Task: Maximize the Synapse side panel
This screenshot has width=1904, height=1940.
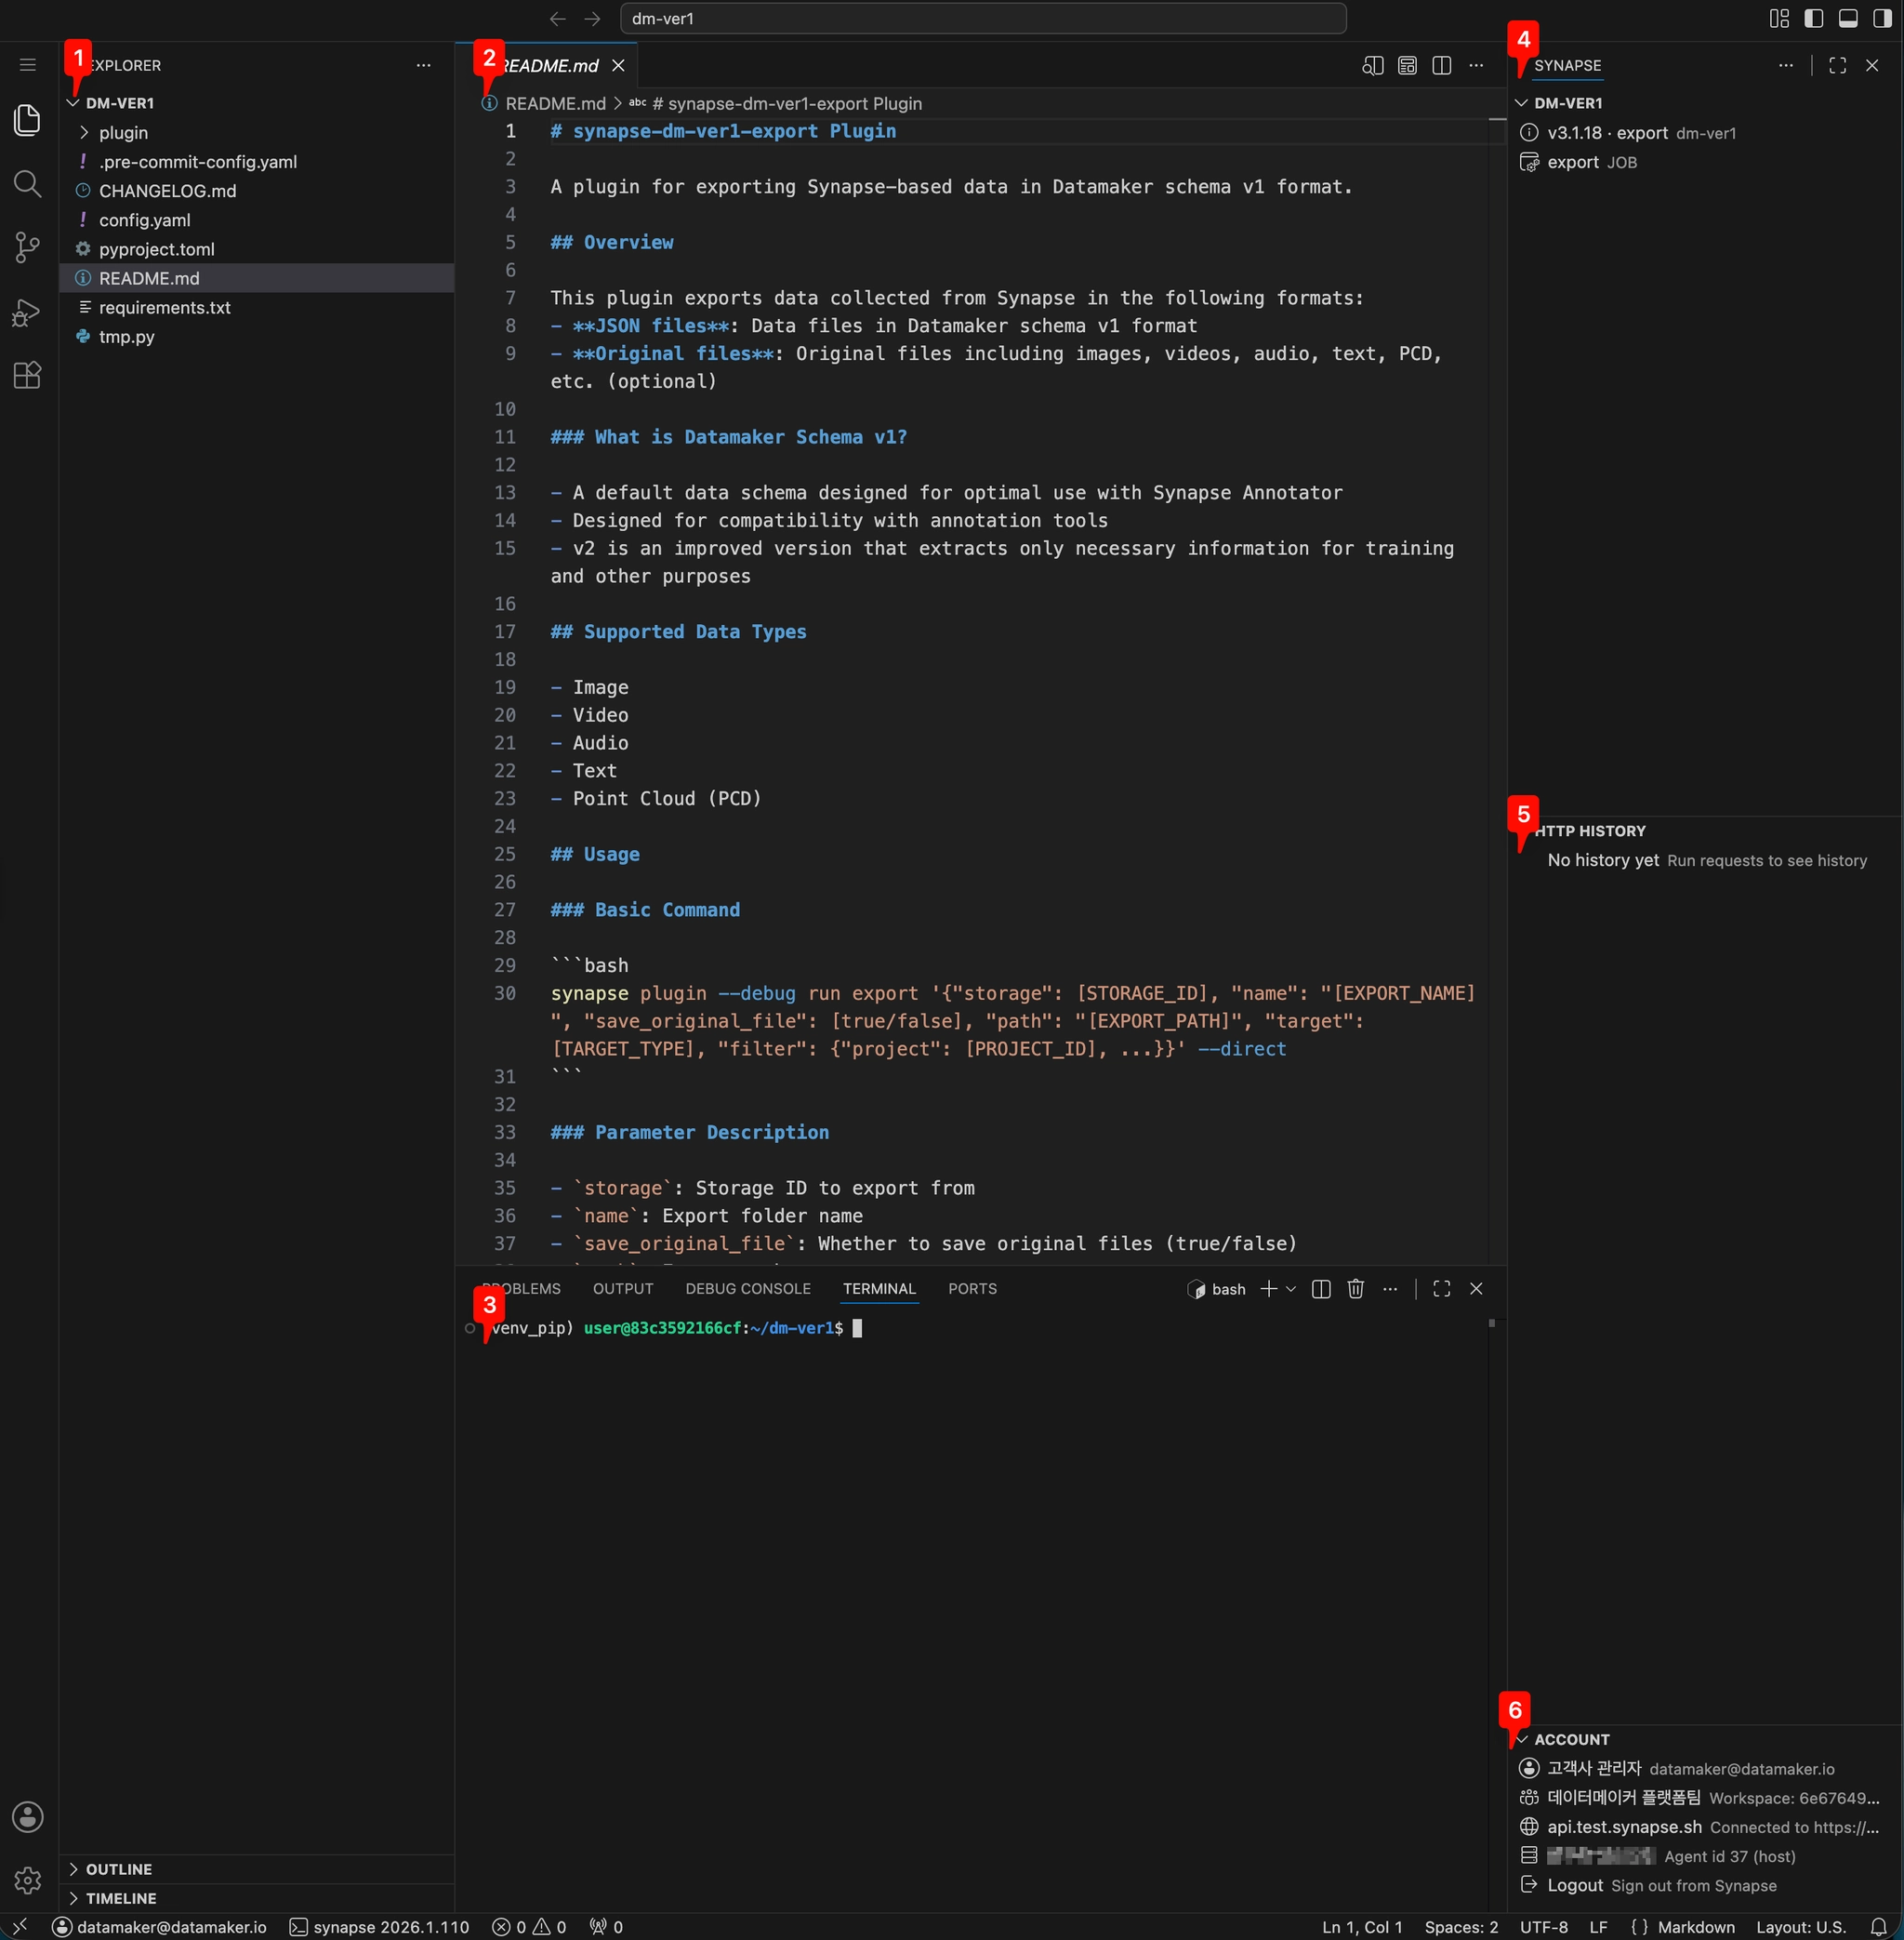Action: [1838, 65]
